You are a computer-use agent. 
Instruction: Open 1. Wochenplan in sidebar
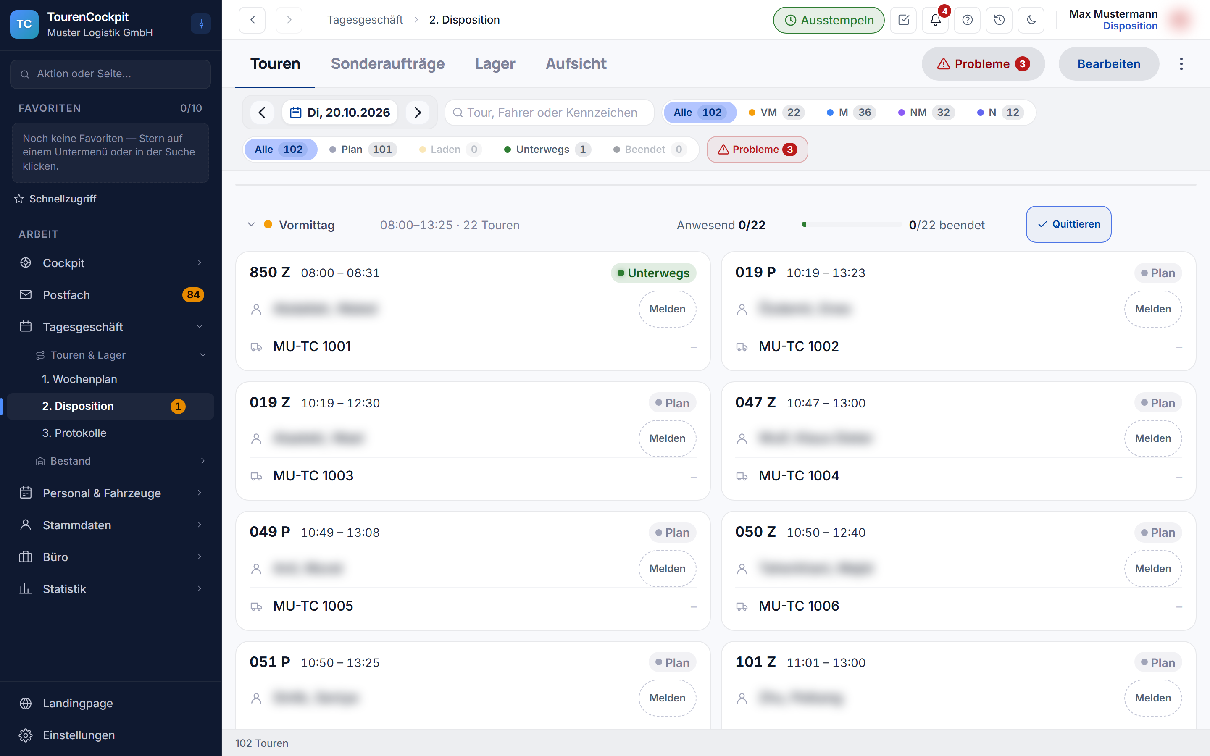[110, 379]
